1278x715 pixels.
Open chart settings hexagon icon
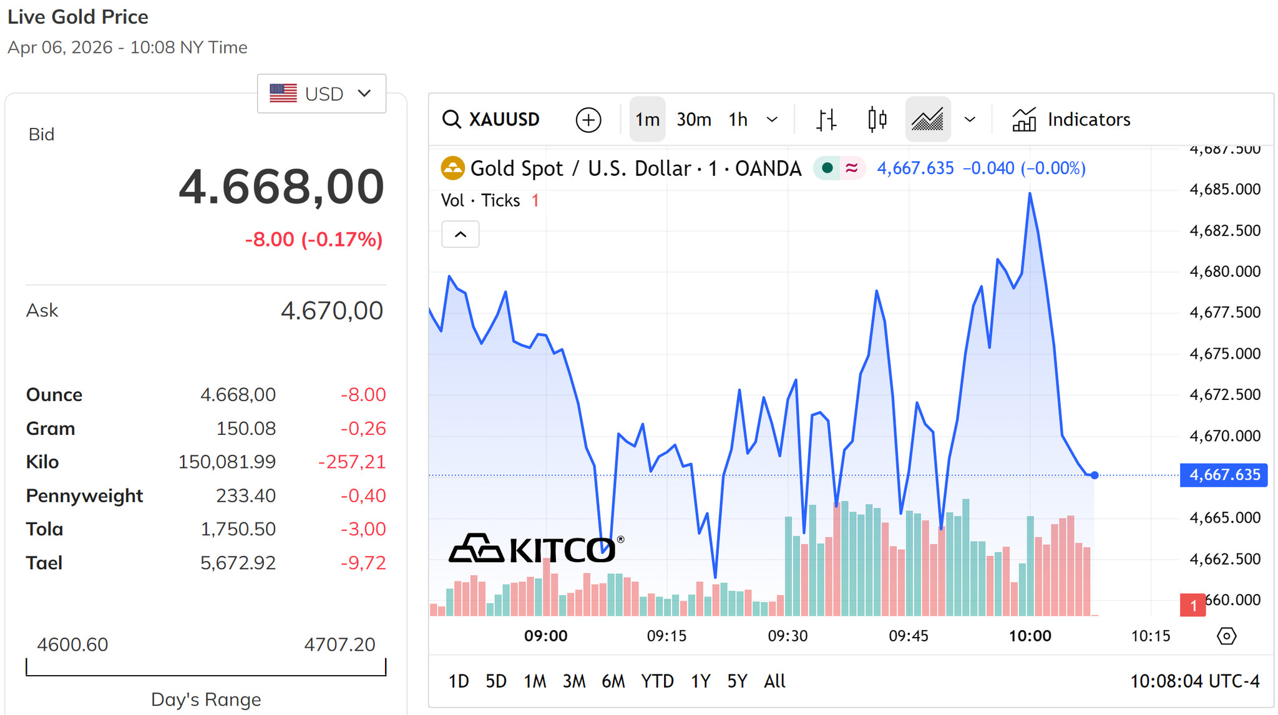pos(1226,636)
